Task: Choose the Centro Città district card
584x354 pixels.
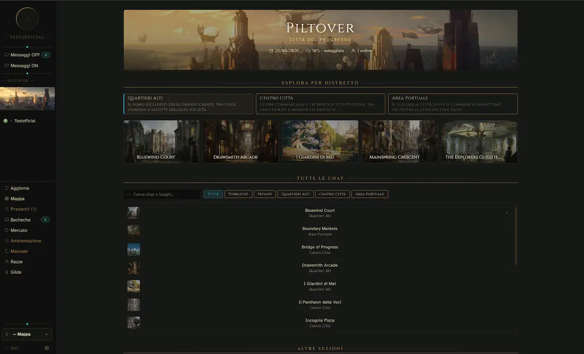Action: (x=320, y=104)
